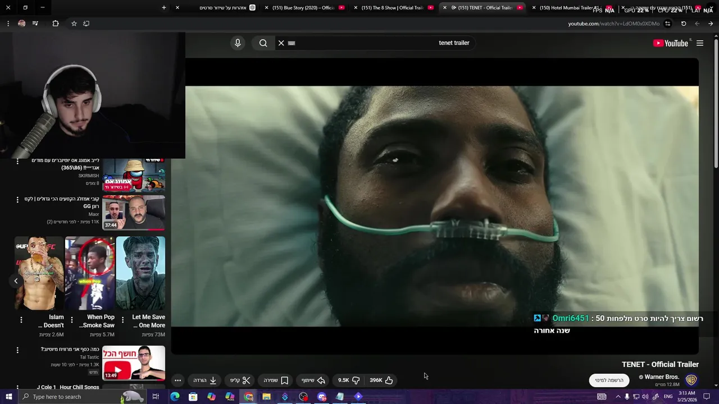Open the 'Islam Doesn't' short
This screenshot has width=719, height=404.
tap(39, 273)
